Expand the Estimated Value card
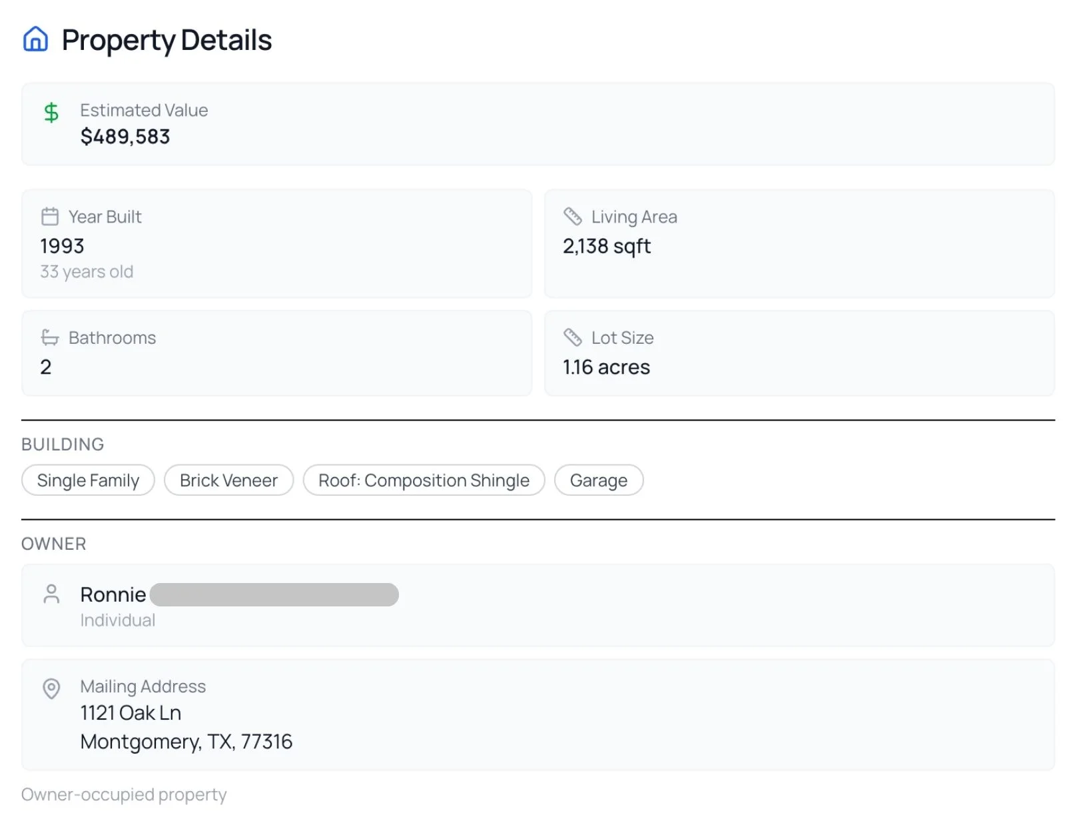1075x833 pixels. (x=537, y=125)
